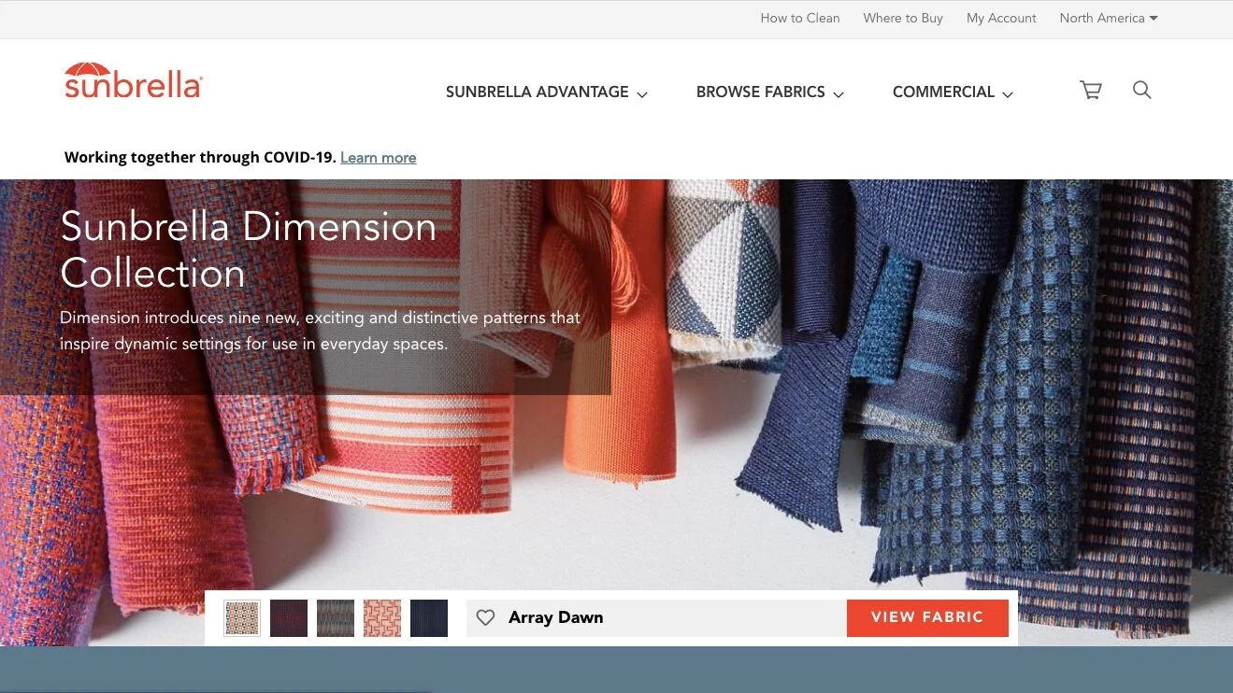Image resolution: width=1233 pixels, height=693 pixels.
Task: Select the navy blue fabric swatch
Action: 429,618
